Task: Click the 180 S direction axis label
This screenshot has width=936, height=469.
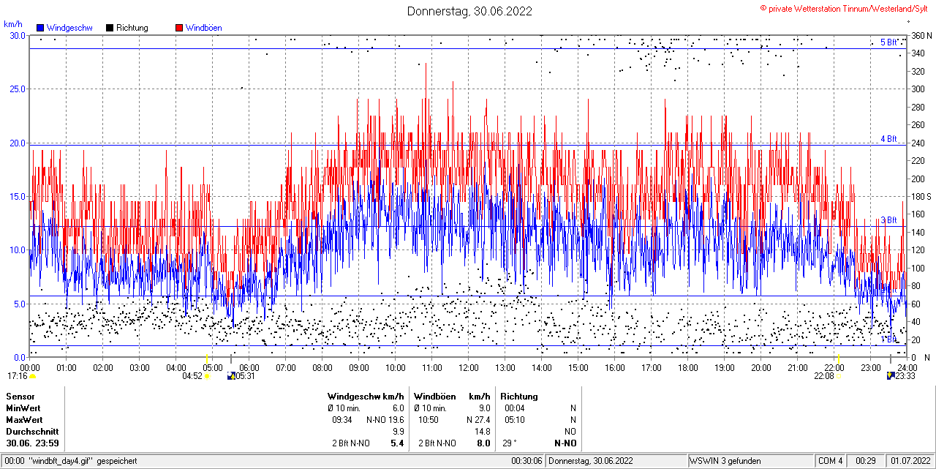Action: coord(921,197)
